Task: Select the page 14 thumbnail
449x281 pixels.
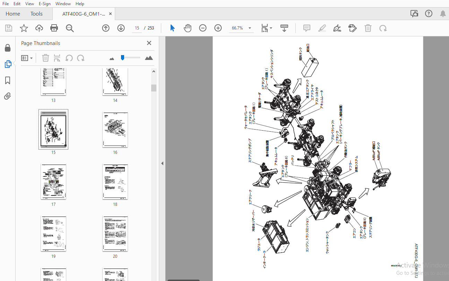Action: click(115, 82)
